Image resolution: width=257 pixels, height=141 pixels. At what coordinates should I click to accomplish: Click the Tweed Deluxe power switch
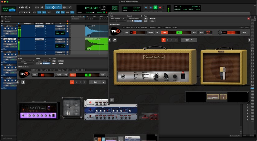click(183, 76)
